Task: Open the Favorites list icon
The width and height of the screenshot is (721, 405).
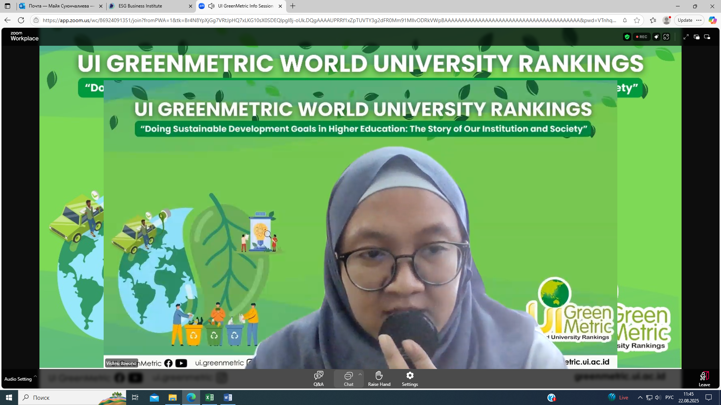Action: (653, 20)
